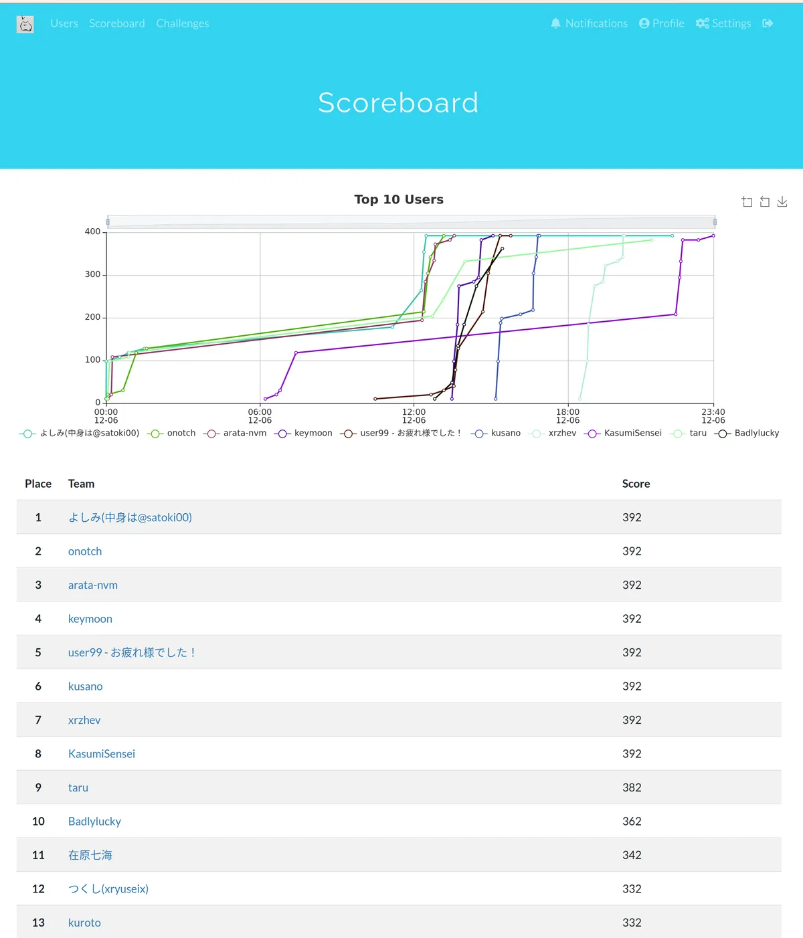Open the Challenges menu item
The width and height of the screenshot is (803, 938).
click(x=182, y=23)
